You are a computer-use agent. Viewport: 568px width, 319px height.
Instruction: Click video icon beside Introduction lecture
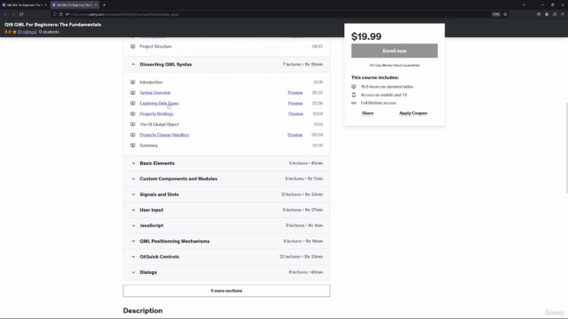tap(133, 82)
